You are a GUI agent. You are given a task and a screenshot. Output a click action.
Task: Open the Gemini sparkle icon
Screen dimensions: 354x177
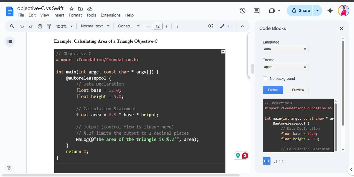[x=330, y=11]
